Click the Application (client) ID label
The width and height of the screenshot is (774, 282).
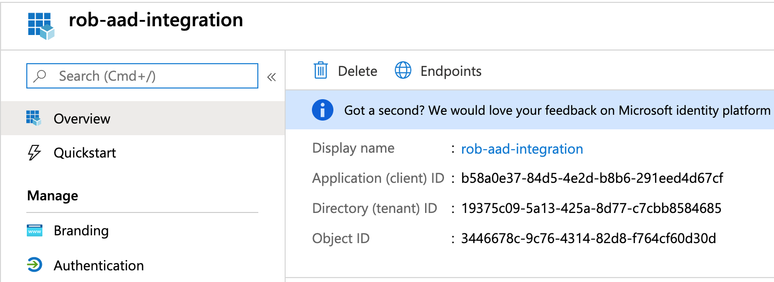click(378, 178)
